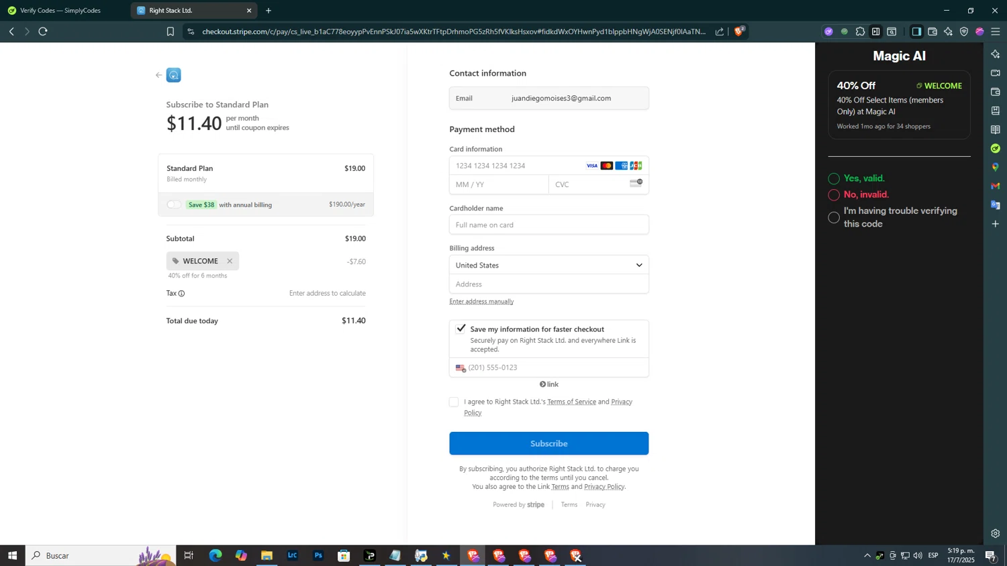Check Save my information for faster checkout
The height and width of the screenshot is (566, 1007).
461,329
